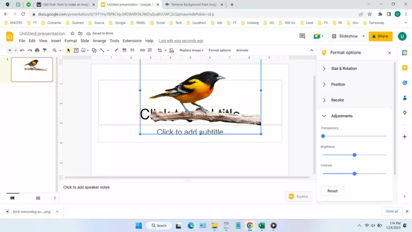Open the Format menu
Viewport: 412px width, 232px height.
[71, 41]
